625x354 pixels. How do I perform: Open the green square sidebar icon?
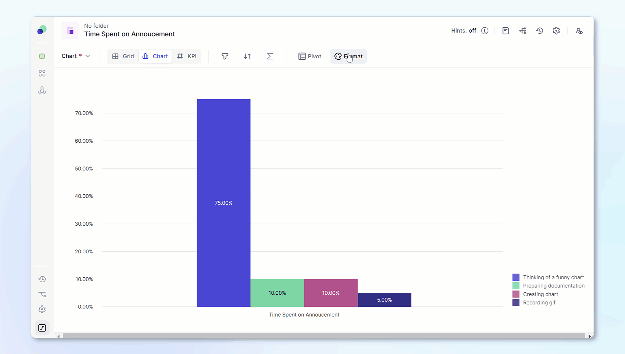point(42,56)
